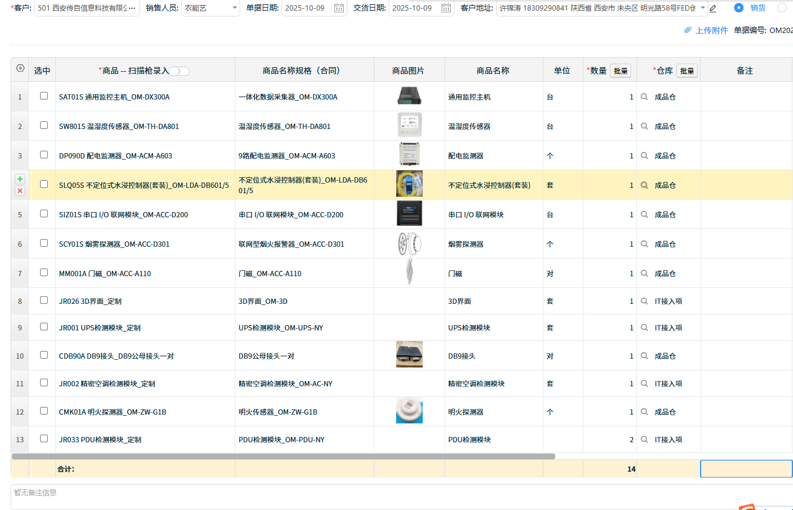This screenshot has height=510, width=793.
Task: Click warehouse search magnifier for DB9接头 row
Action: tap(645, 356)
